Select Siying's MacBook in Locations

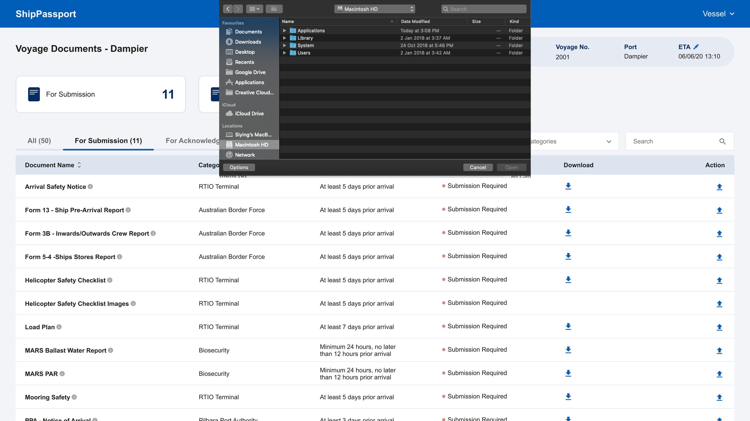pos(249,135)
